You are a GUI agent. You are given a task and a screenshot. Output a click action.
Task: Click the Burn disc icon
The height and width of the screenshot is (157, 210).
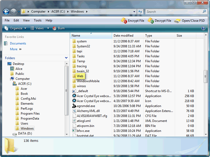point(54,28)
